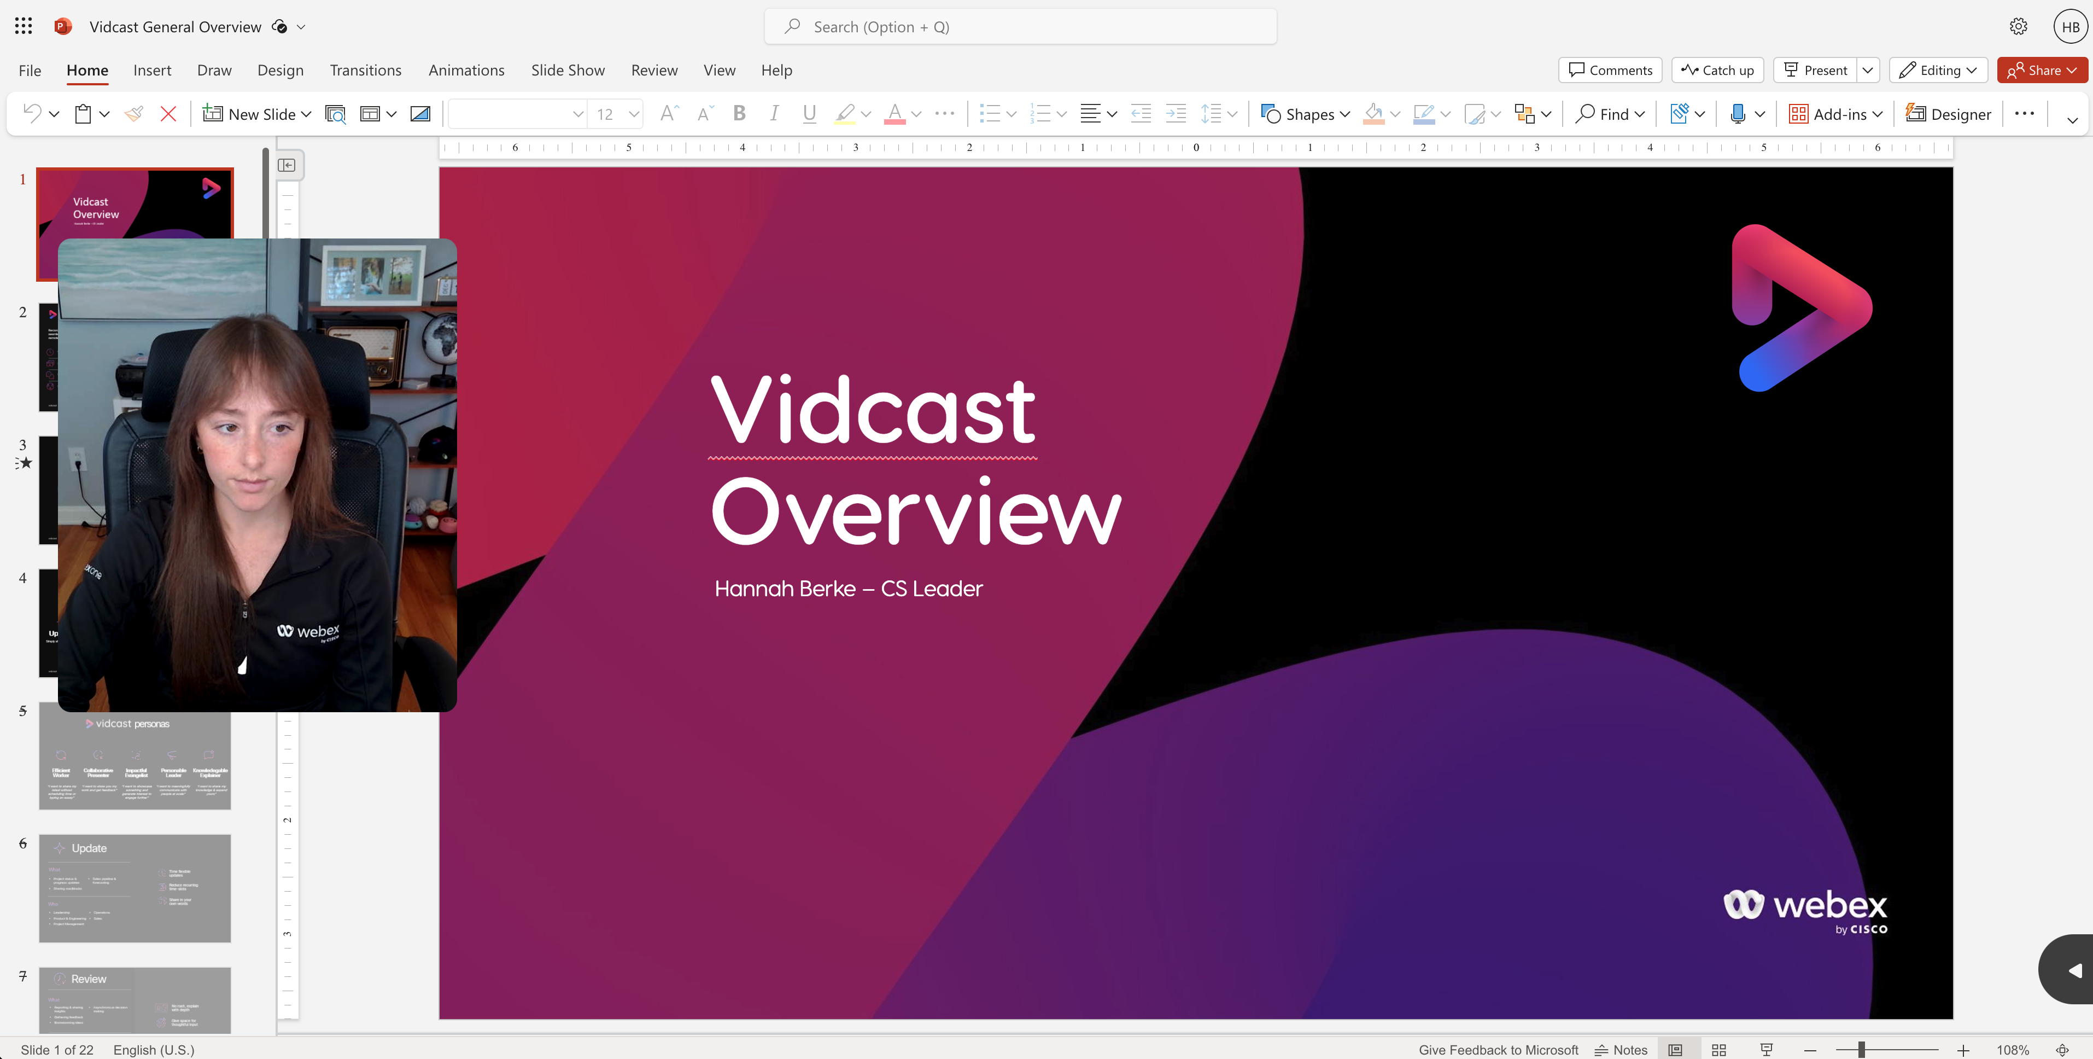The width and height of the screenshot is (2093, 1059).
Task: Click the Bullets list icon
Action: tap(989, 114)
